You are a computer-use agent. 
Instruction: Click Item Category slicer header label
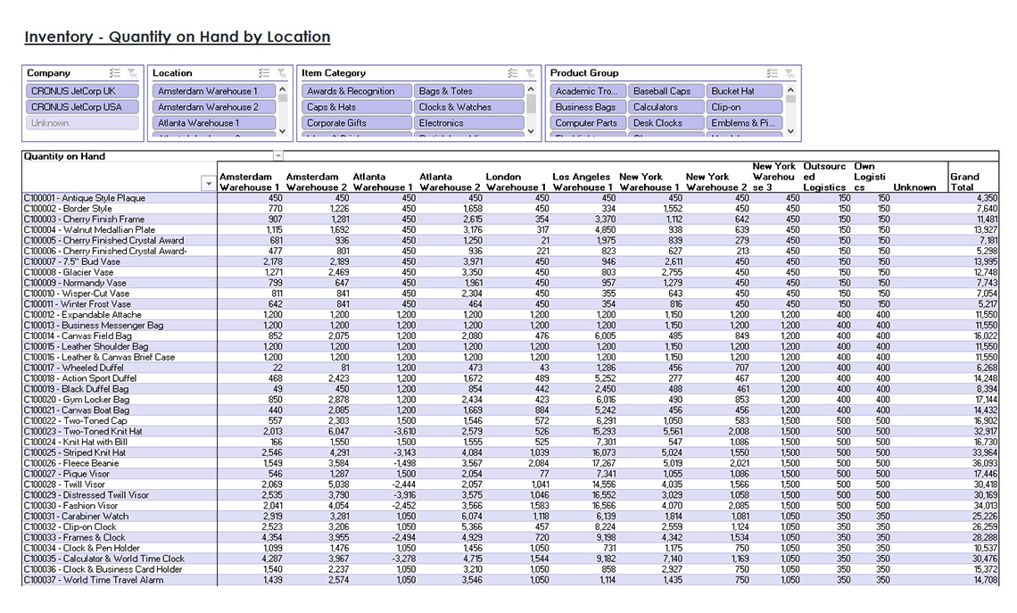click(334, 73)
